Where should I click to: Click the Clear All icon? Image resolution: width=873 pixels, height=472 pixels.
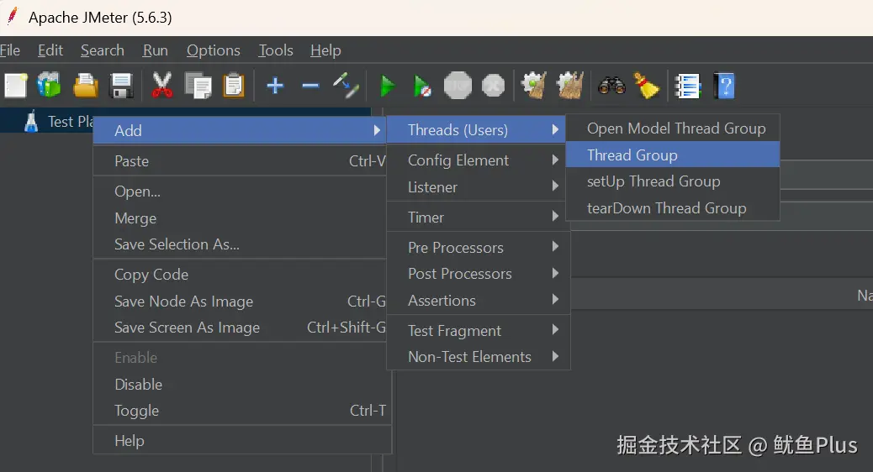(x=572, y=85)
